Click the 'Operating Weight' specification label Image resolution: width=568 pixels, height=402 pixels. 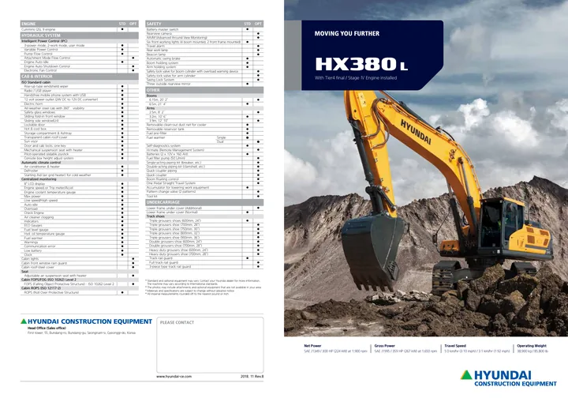[x=532, y=346]
